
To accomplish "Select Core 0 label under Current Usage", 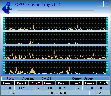I will [x=63, y=83].
